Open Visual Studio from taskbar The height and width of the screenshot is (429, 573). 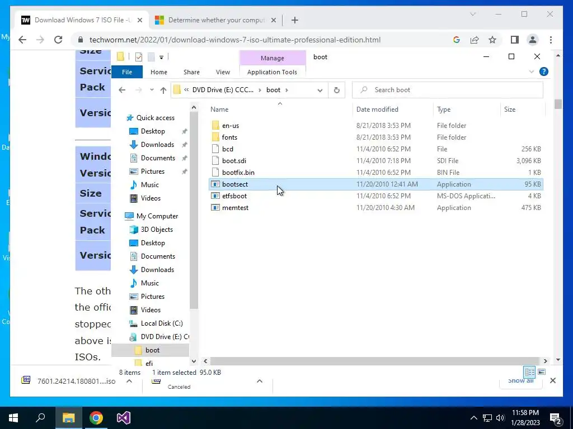pyautogui.click(x=124, y=418)
